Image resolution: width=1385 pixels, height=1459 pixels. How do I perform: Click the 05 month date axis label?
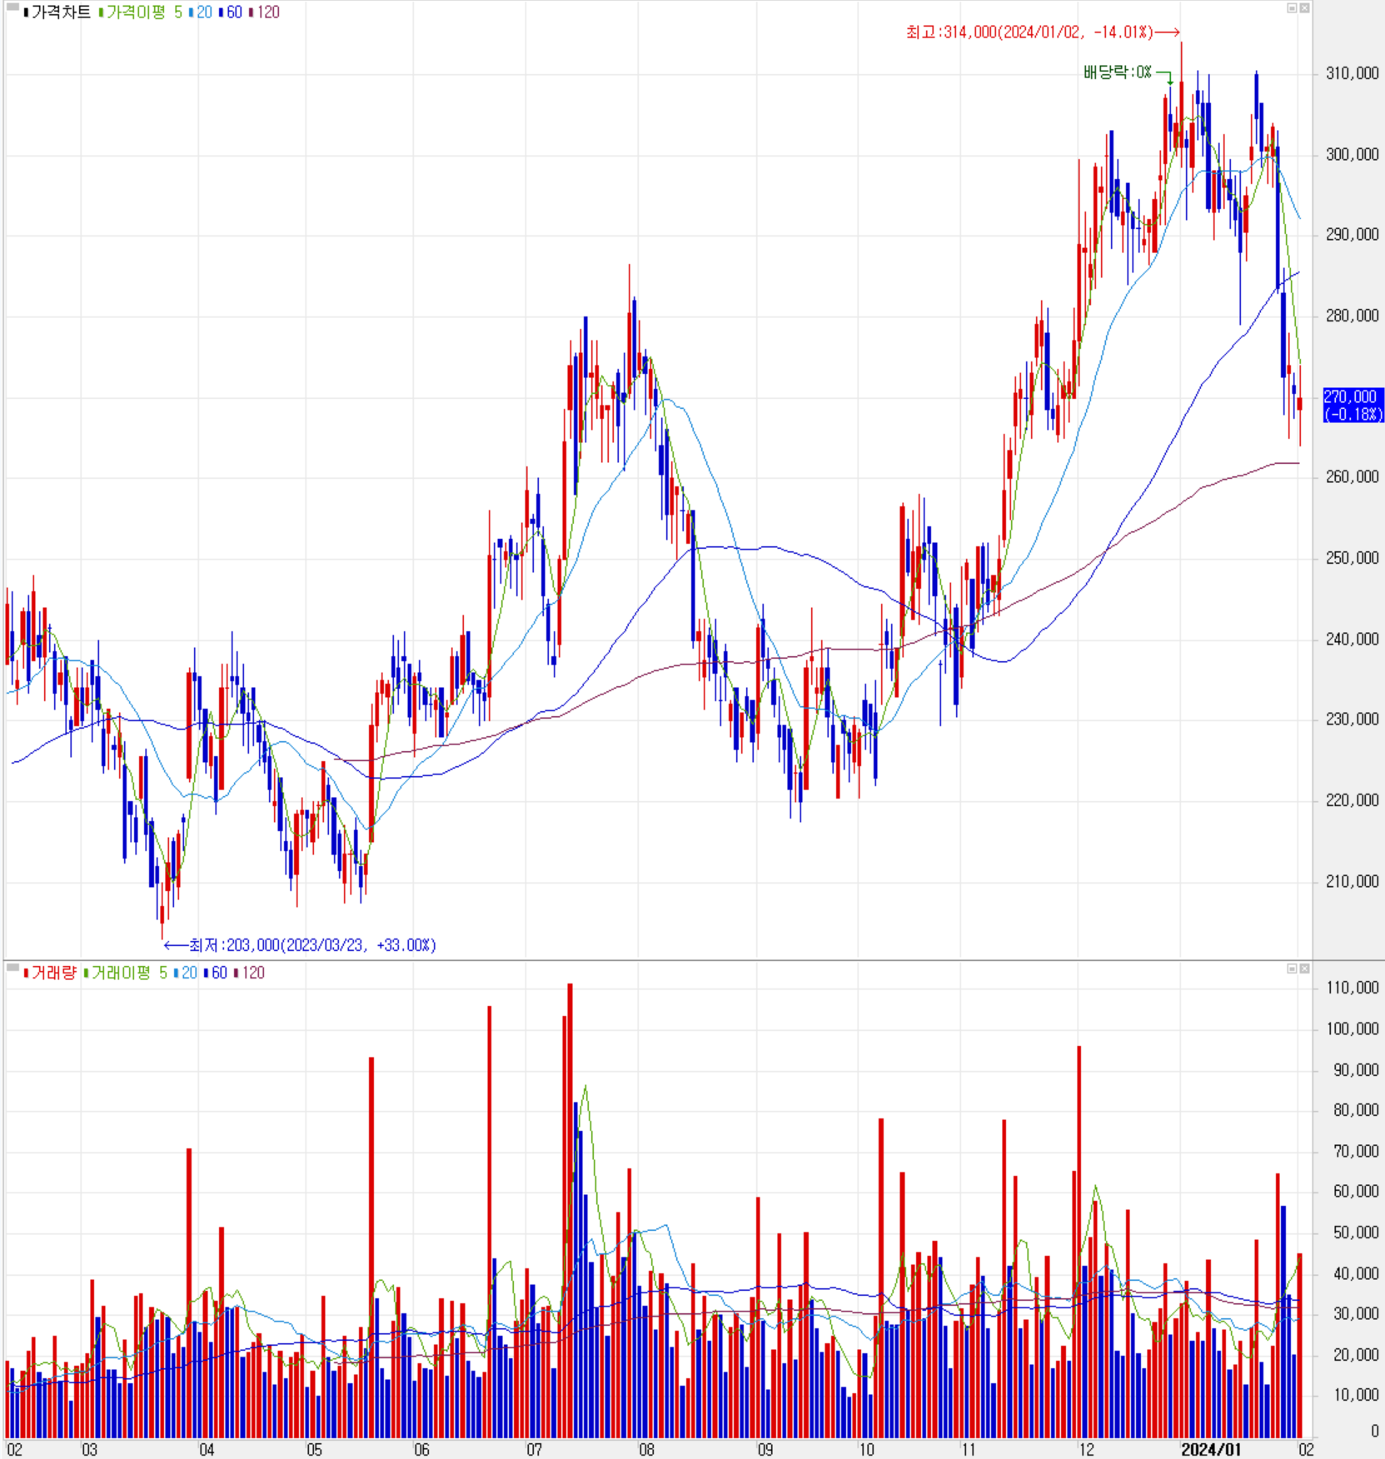tap(314, 1450)
